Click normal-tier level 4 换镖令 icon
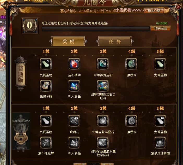Screen dimensions: 183x165 [x=131, y=64]
